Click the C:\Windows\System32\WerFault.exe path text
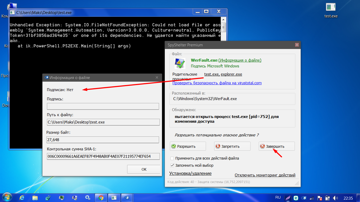Viewport: 360px width, 202px height. [x=205, y=99]
